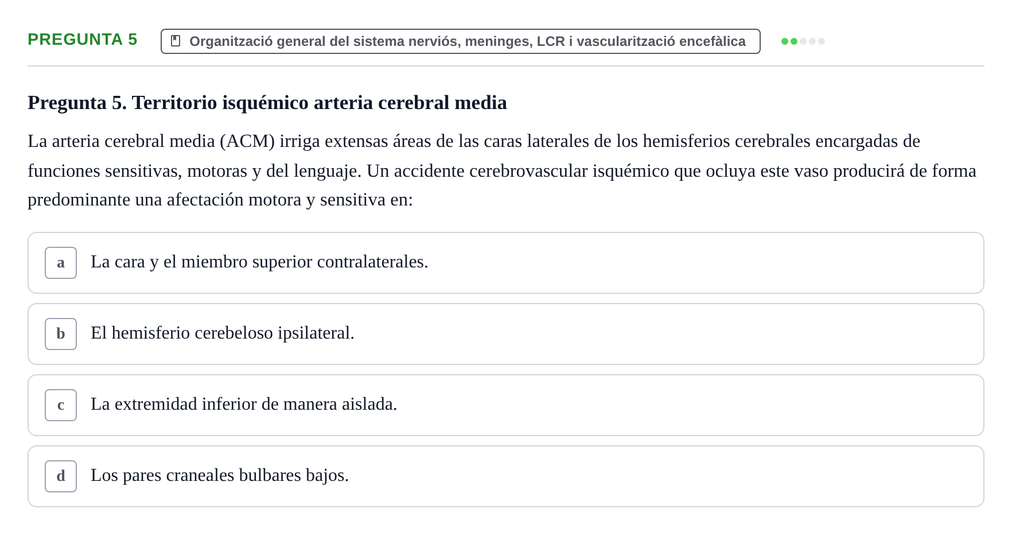Choose answer 'La extremidad inferior de manera aislada'
The image size is (1012, 536).
[x=505, y=405]
